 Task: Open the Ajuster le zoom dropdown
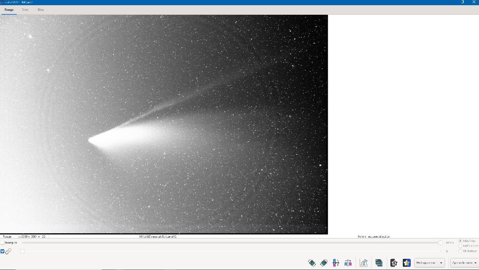coord(464,263)
